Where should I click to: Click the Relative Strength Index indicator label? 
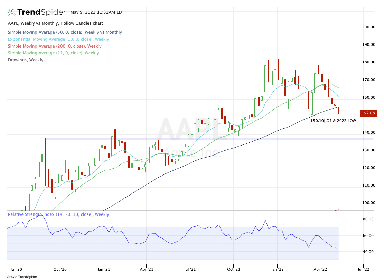[58, 214]
